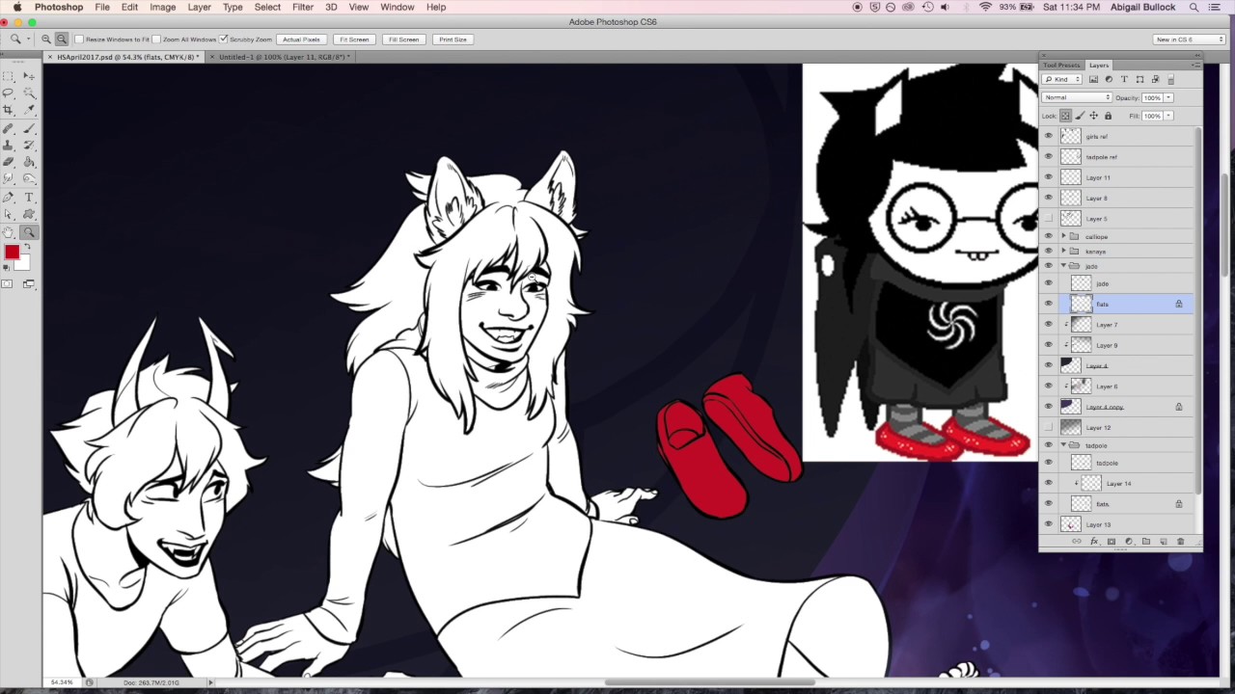Viewport: 1235px width, 694px height.
Task: Select the Eyedropper tool
Action: (x=29, y=110)
